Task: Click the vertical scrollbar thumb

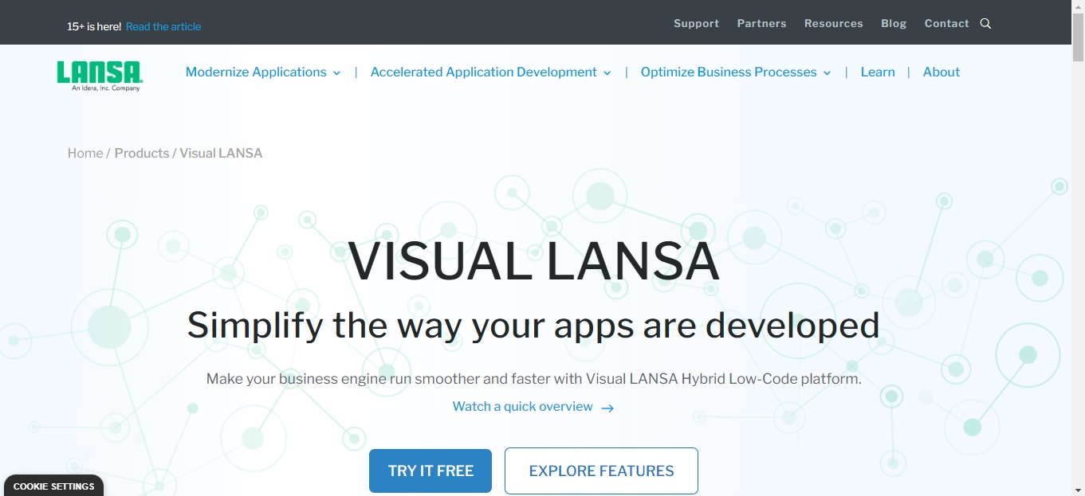Action: point(1078,36)
